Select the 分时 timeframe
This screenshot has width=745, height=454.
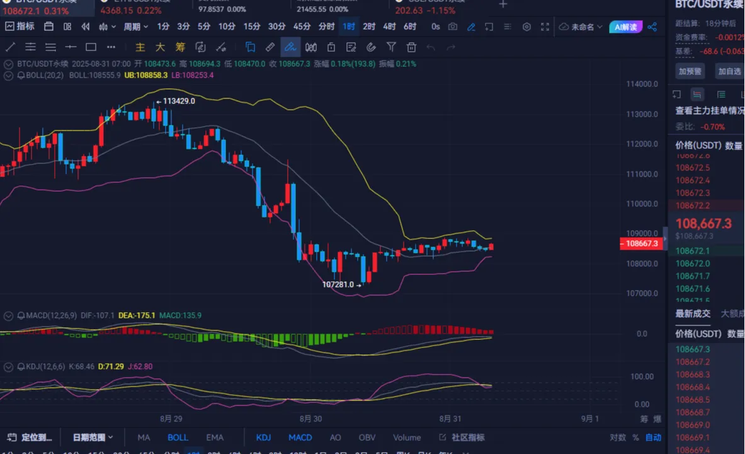click(x=326, y=26)
